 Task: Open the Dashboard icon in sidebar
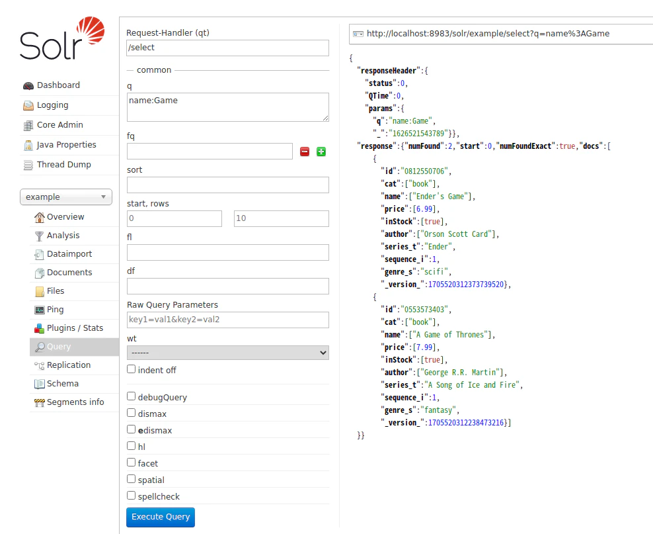[x=28, y=85]
